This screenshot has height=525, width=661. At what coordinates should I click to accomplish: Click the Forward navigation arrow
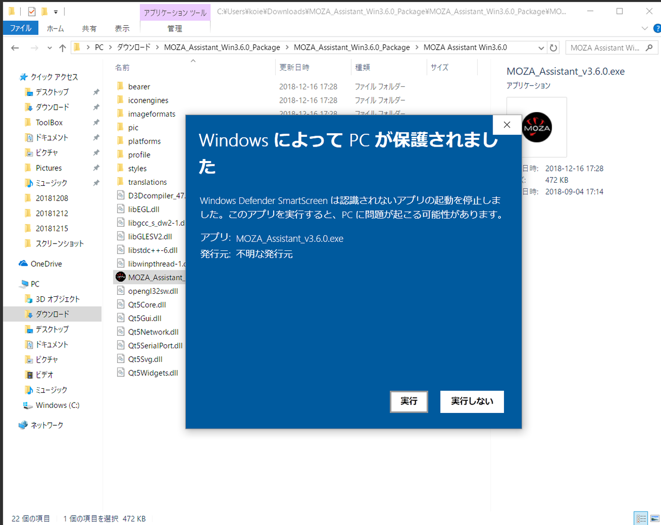click(x=34, y=48)
